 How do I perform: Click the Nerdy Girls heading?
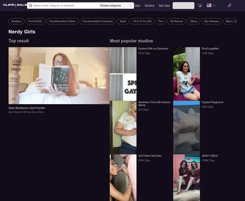[x=22, y=32]
